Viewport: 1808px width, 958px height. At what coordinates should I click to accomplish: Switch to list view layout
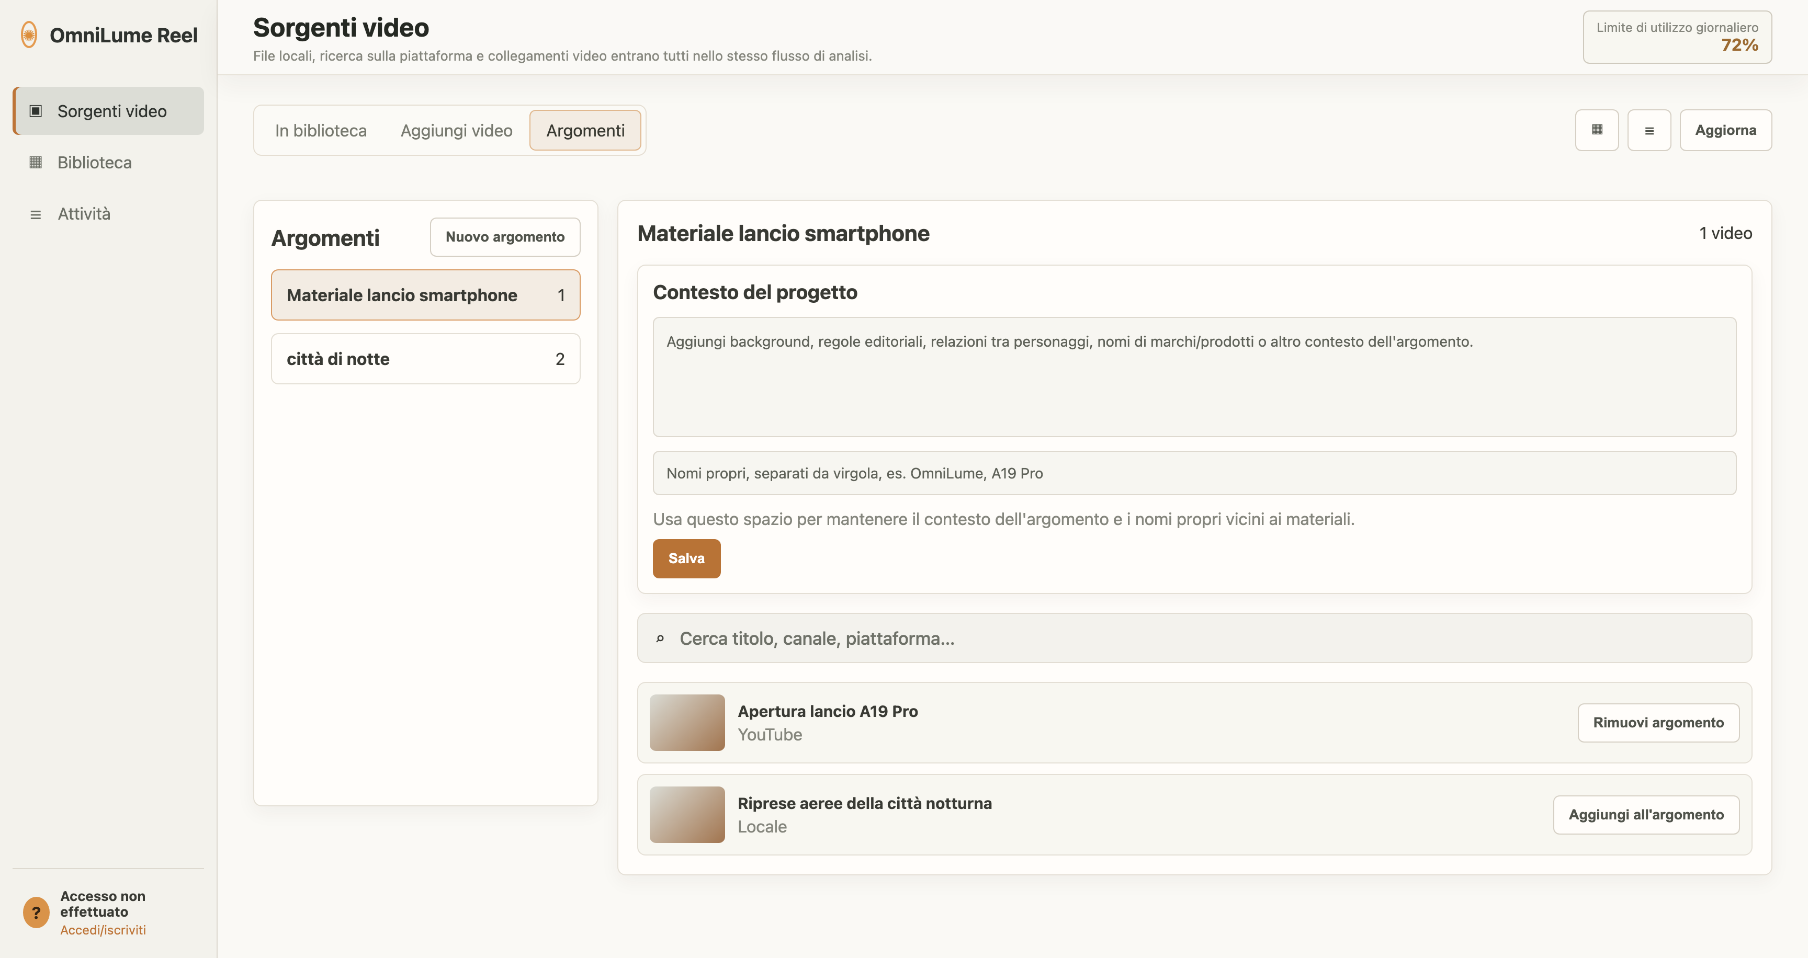1648,130
